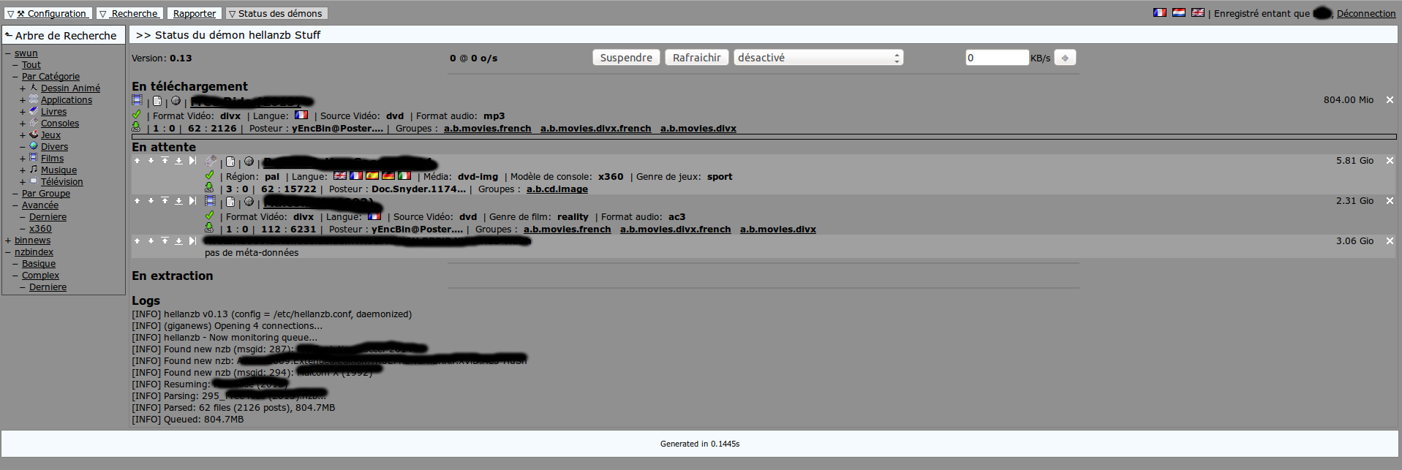Move the 5.81 Gio item up one

pyautogui.click(x=137, y=161)
